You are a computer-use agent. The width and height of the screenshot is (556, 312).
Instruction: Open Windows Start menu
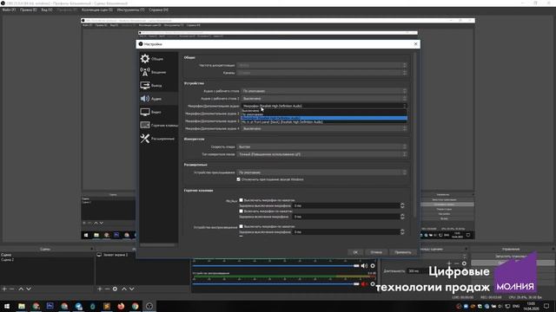click(7, 306)
